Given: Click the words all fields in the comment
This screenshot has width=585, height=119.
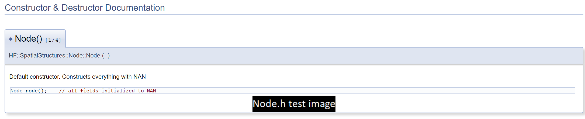Looking at the screenshot, I should pyautogui.click(x=83, y=91).
